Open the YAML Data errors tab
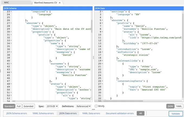Viewport: 184px width, 117px height. 91,113
